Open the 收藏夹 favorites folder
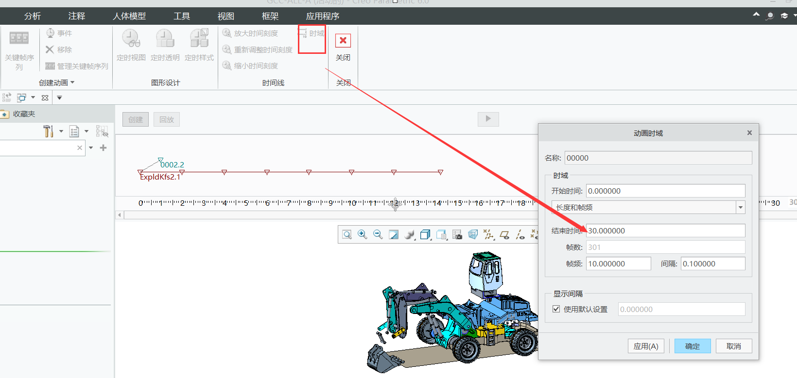The height and width of the screenshot is (378, 797). (x=18, y=114)
